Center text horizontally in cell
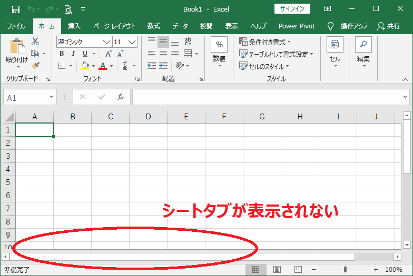The height and width of the screenshot is (276, 413). 163,54
